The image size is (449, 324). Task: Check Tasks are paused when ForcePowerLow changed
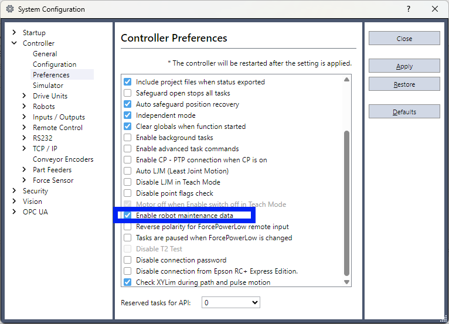coord(127,238)
